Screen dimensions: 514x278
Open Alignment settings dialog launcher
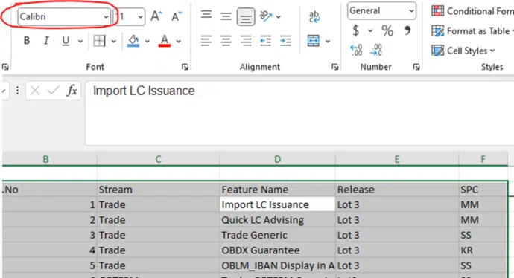point(334,67)
